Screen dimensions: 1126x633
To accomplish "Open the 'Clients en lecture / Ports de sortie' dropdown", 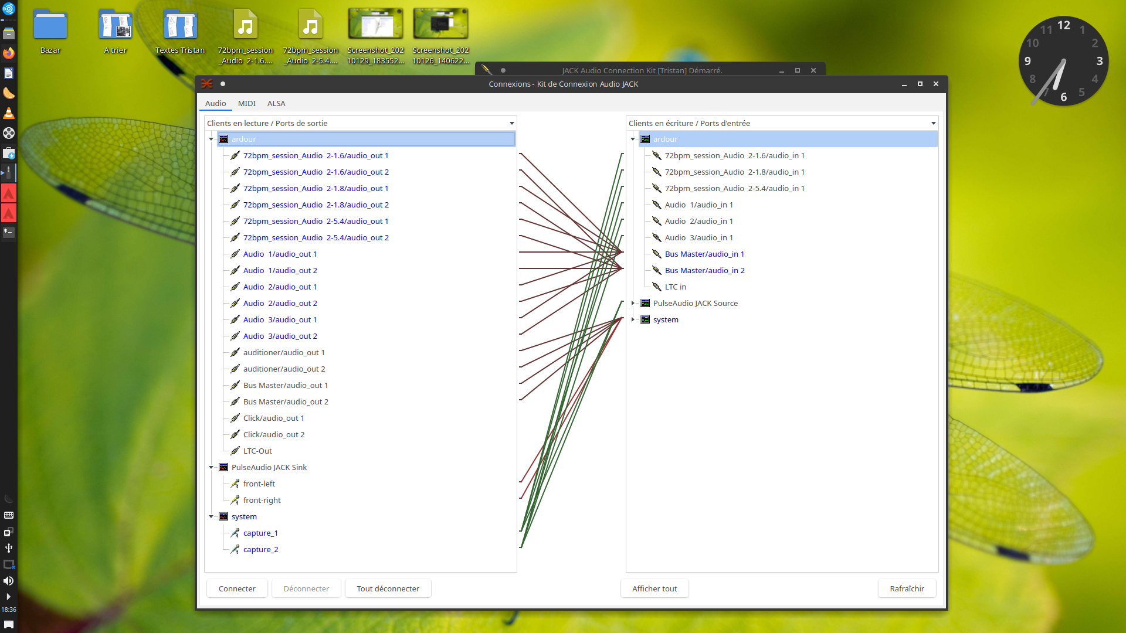I will (511, 123).
